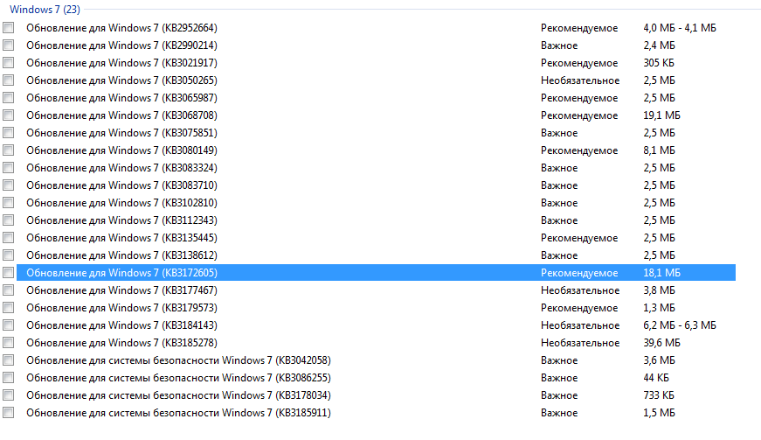Click update KB3184143 entry
This screenshot has width=761, height=440.
pyautogui.click(x=377, y=325)
